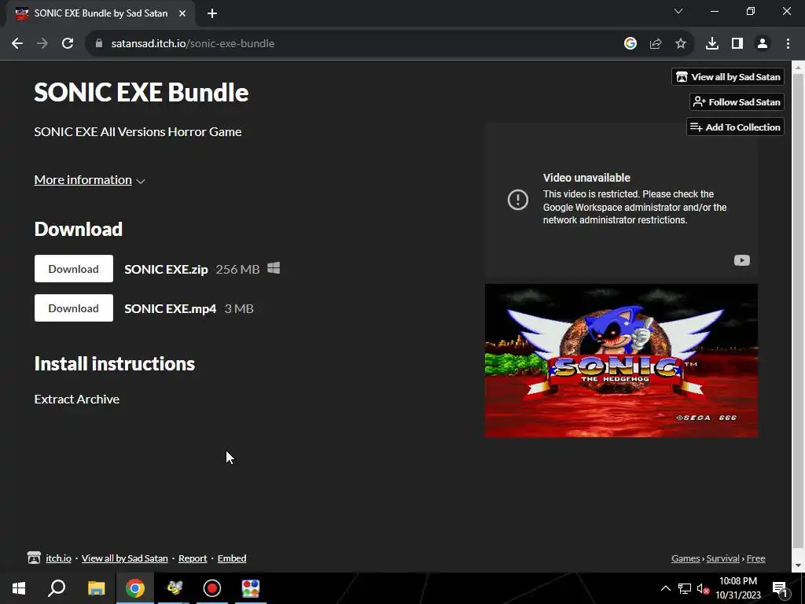
Task: Click the itch.io logo icon in footer
Action: [x=34, y=558]
